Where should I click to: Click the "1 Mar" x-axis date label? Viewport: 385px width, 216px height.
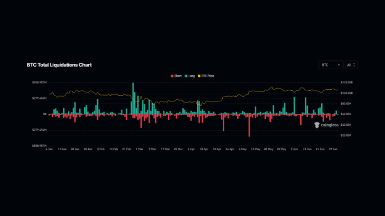[140, 149]
